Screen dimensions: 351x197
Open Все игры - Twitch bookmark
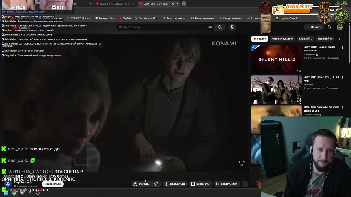106,18
